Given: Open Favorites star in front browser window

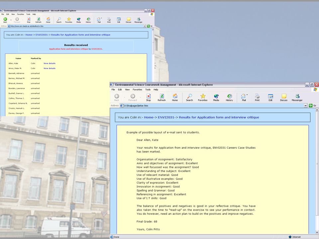Looking at the screenshot, I should 203,97.
